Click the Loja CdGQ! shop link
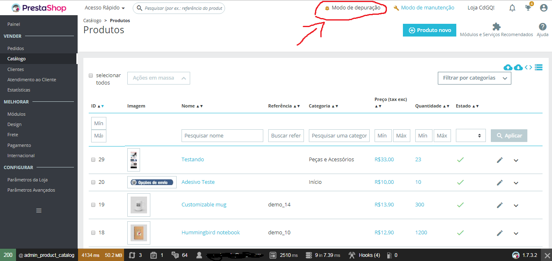The width and height of the screenshot is (552, 261). pyautogui.click(x=481, y=8)
